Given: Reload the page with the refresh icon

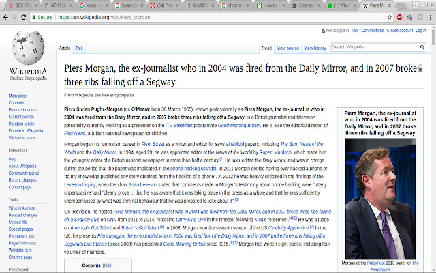Looking at the screenshot, I should click(24, 17).
